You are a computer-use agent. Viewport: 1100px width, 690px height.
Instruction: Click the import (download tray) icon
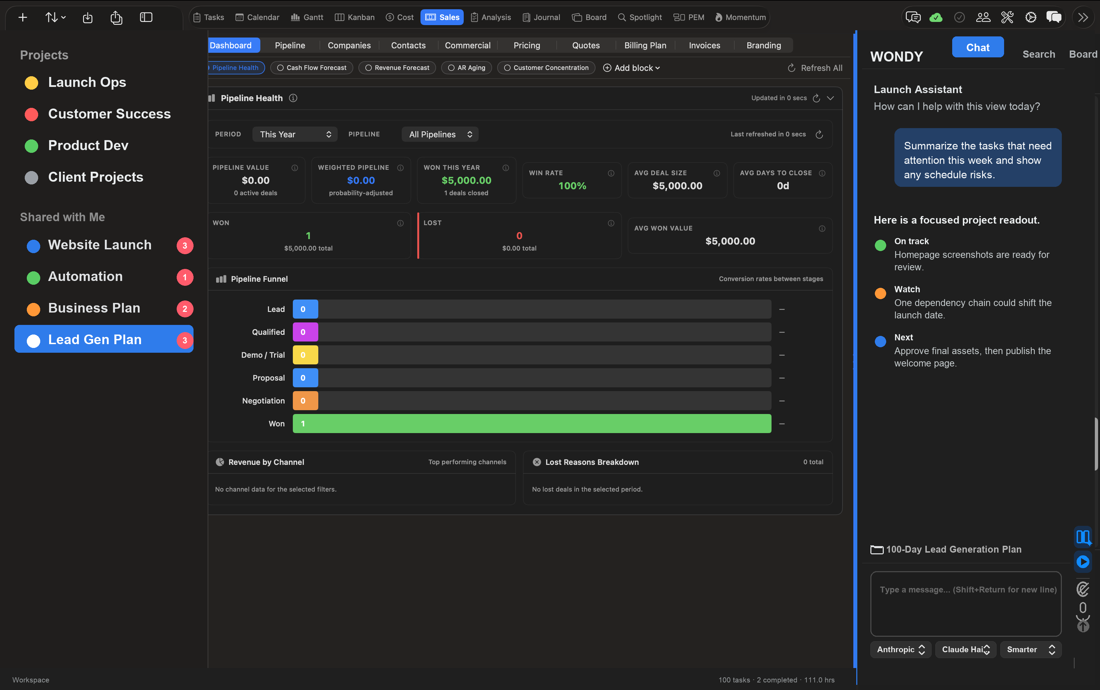tap(88, 17)
